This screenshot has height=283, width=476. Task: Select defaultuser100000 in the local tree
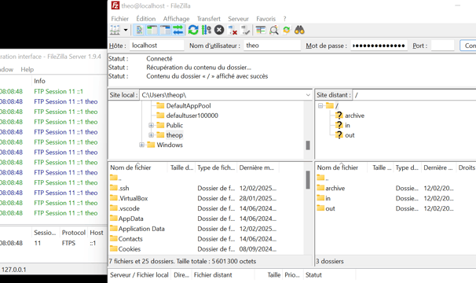(192, 116)
